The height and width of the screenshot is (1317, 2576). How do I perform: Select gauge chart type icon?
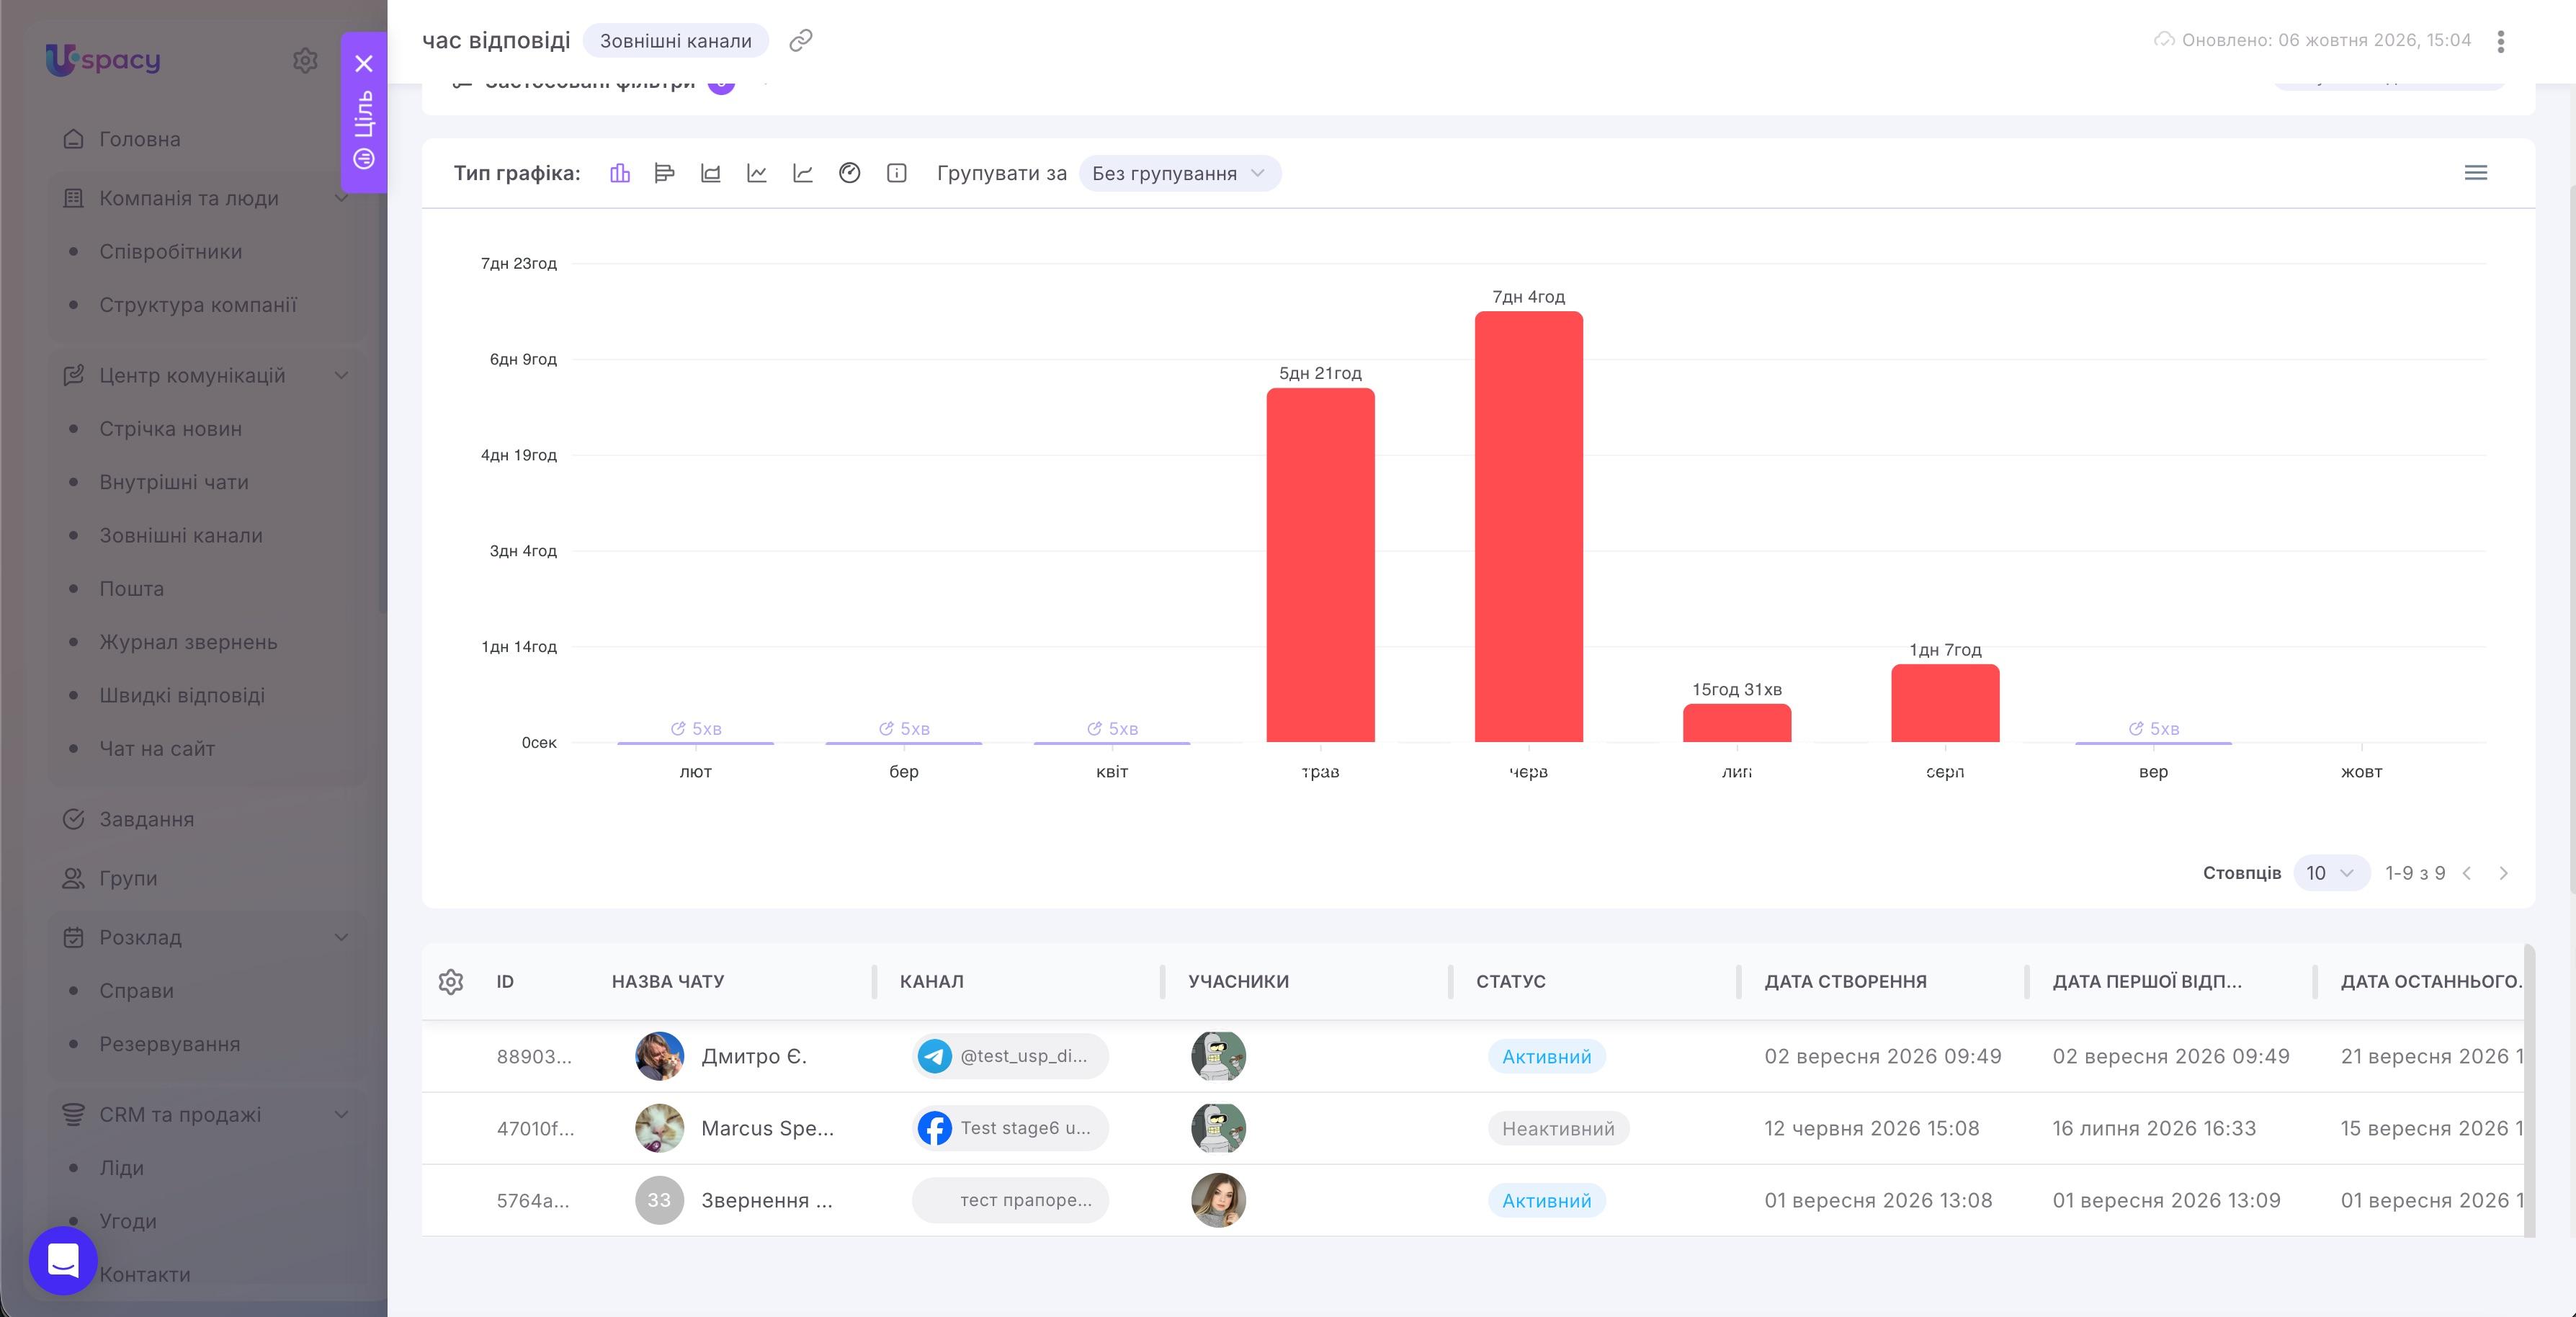[850, 173]
